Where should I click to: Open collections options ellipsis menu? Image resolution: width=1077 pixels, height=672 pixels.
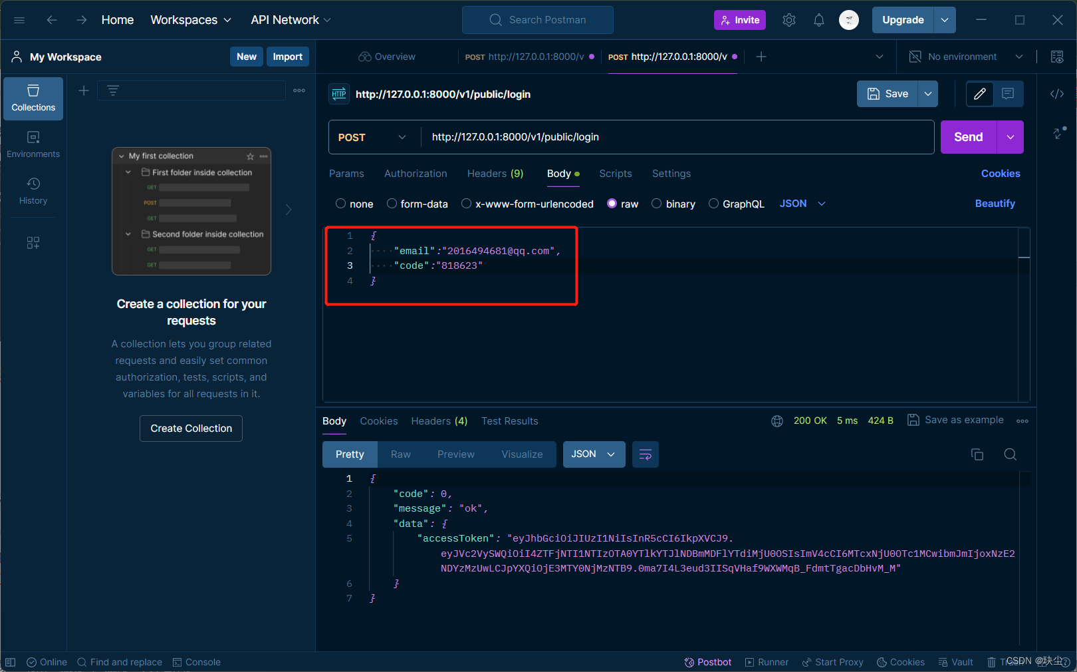[299, 90]
